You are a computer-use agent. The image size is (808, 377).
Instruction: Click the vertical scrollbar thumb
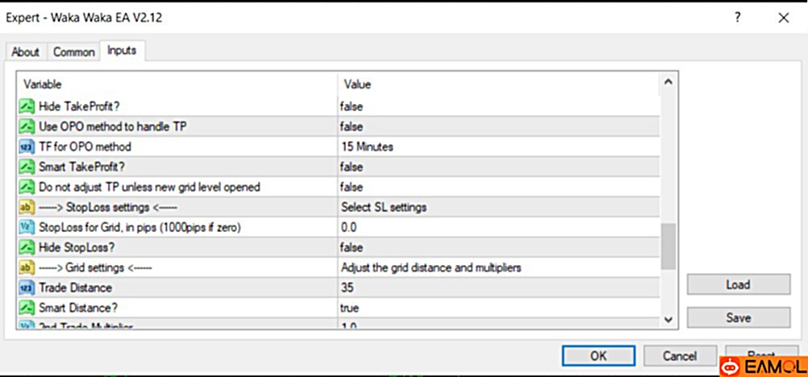pos(668,246)
